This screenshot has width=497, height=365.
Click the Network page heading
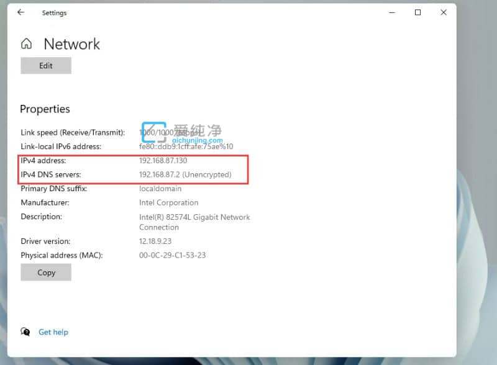point(71,44)
